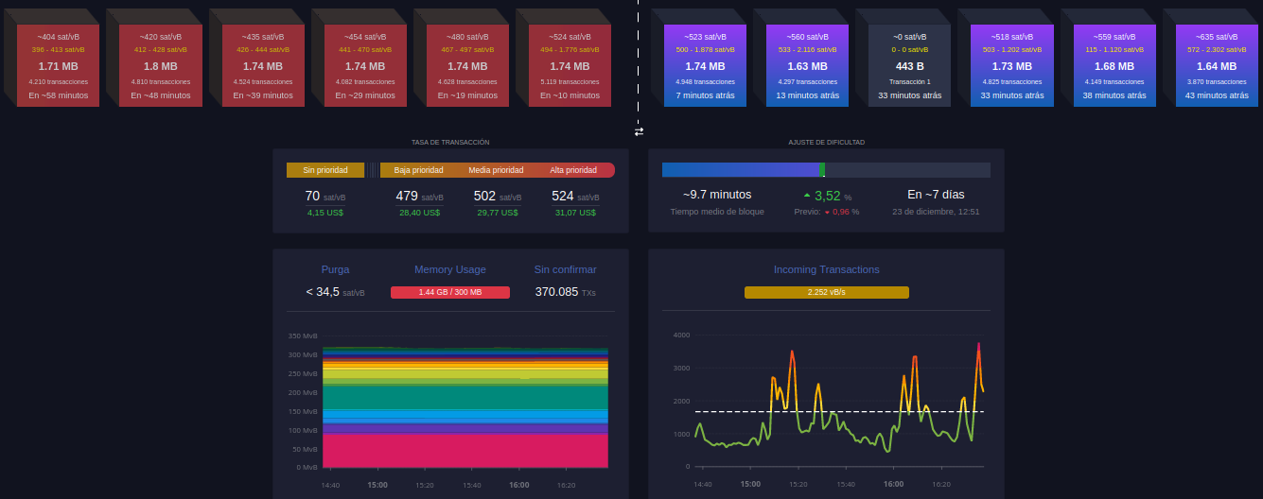
Task: Open pending block with ~420 sat/vB
Action: (x=160, y=65)
